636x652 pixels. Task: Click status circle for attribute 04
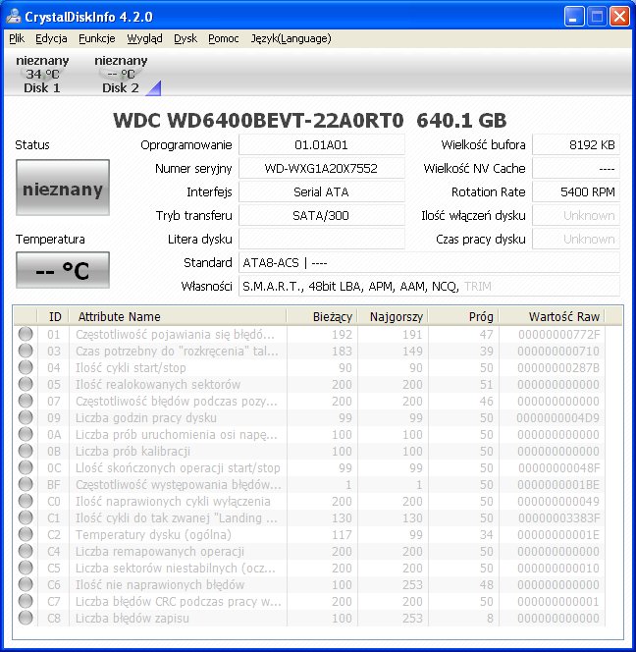click(26, 367)
